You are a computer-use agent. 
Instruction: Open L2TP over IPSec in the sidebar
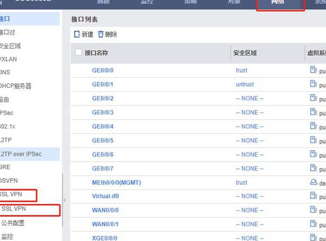pyautogui.click(x=29, y=154)
